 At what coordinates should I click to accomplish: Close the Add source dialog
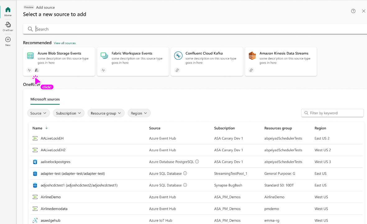point(364,11)
